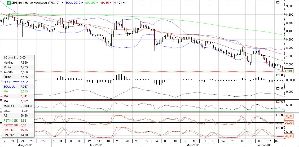The width and height of the screenshot is (299, 147).
Task: Click the green Eq instrument icon
Action: point(9,3)
